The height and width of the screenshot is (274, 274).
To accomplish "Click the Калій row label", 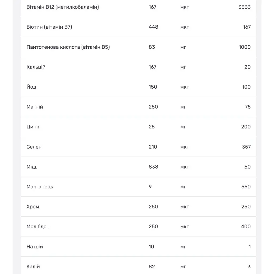I will click(33, 267).
